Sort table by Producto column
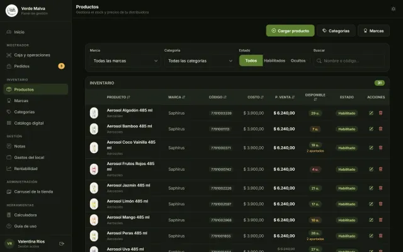The width and height of the screenshot is (403, 252). point(118,97)
